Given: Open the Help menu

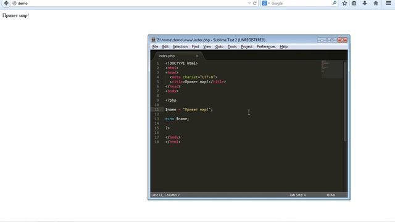Looking at the screenshot, I should [x=284, y=47].
